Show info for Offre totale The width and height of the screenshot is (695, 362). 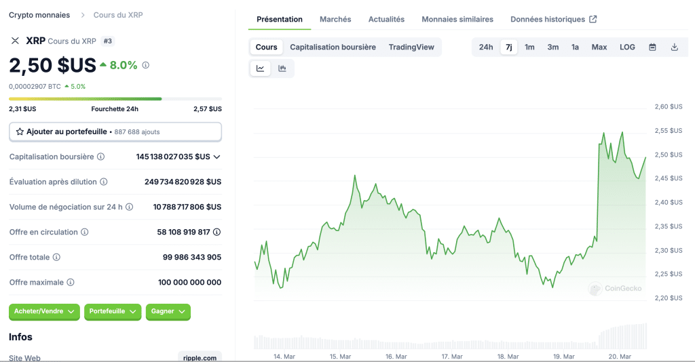click(x=56, y=257)
